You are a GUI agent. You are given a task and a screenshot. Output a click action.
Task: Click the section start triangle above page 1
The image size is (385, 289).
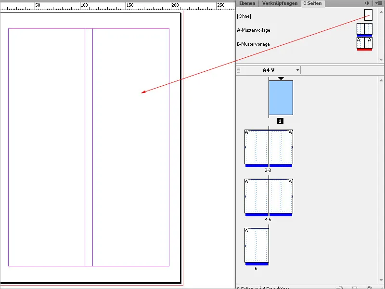tap(281, 79)
